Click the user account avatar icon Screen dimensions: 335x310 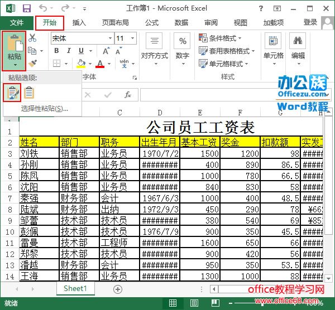click(x=328, y=23)
